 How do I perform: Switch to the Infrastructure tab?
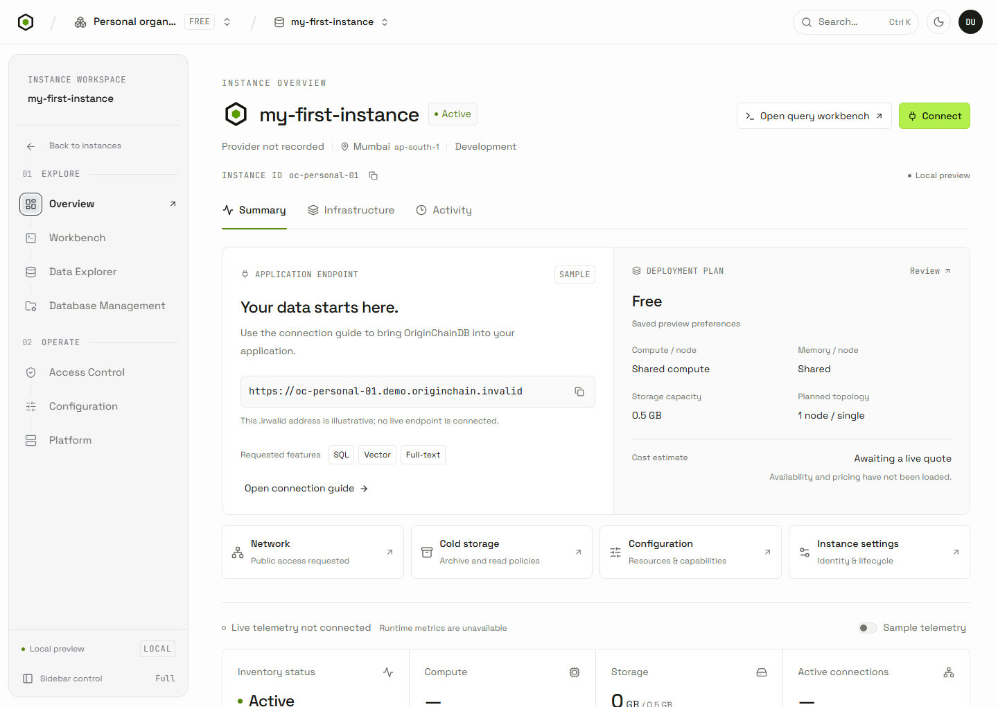pos(351,210)
